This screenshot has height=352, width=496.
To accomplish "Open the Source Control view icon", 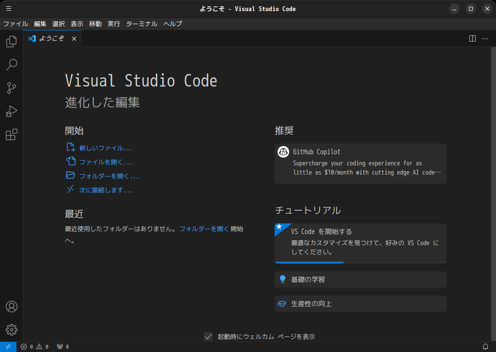I will [12, 88].
